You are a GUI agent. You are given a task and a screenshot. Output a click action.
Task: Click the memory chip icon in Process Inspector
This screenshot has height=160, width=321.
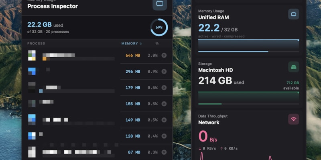[x=159, y=4]
